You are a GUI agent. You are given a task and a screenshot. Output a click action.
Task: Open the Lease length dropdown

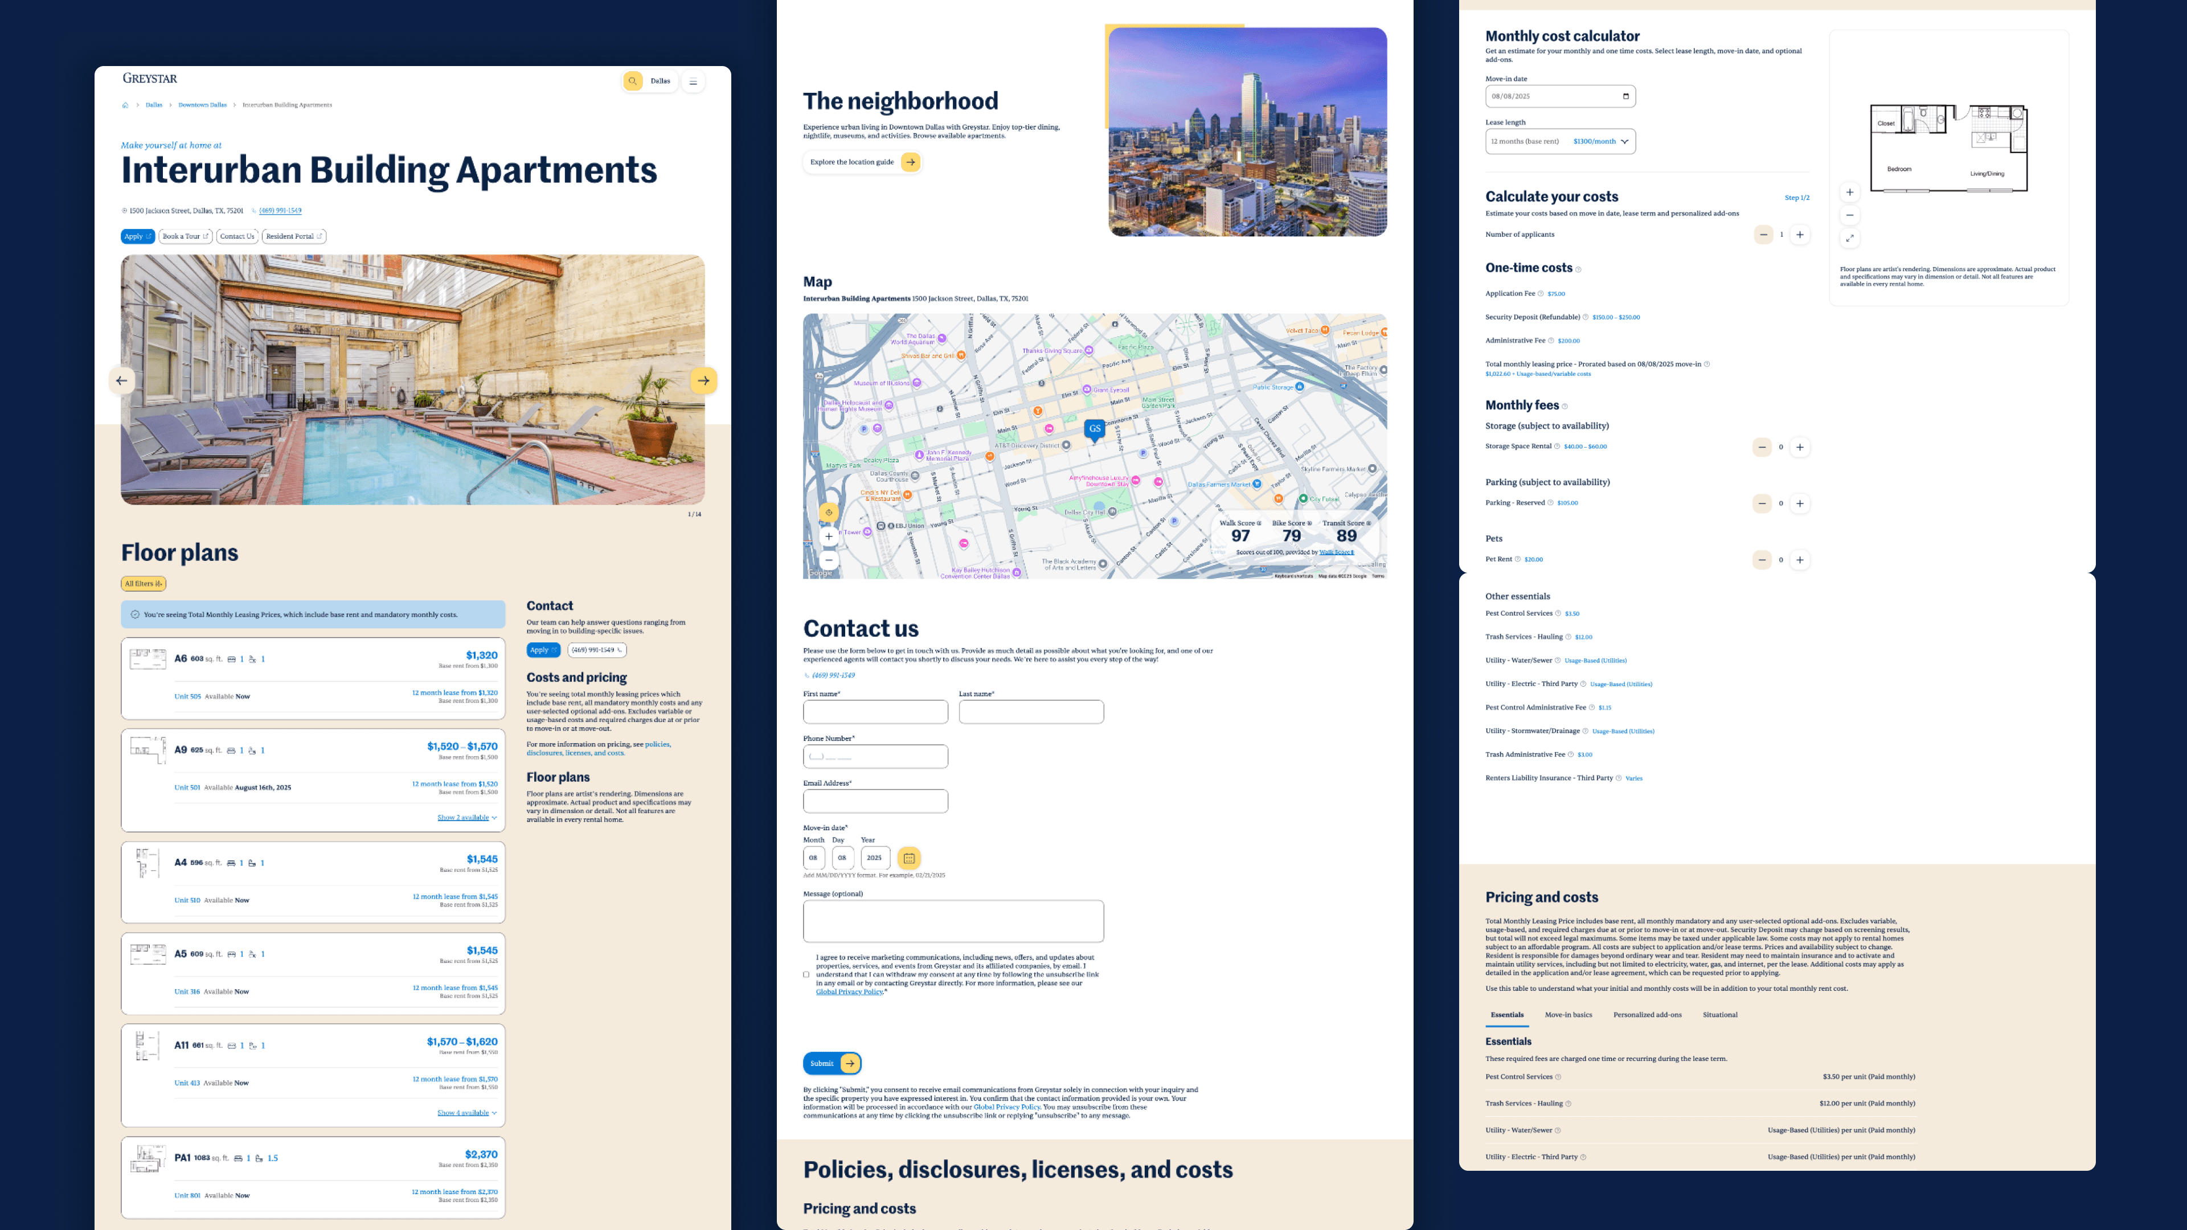pos(1559,142)
